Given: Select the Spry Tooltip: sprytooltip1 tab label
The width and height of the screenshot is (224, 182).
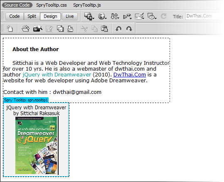Looking at the screenshot, I should (26, 100).
